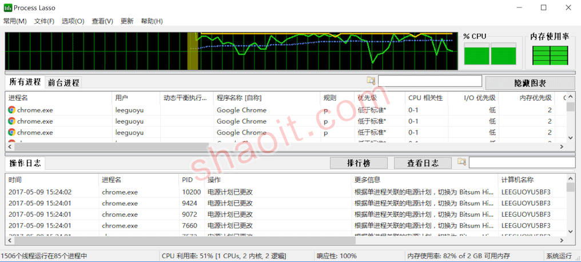
Task: Click log horizontal scroll right arrow
Action: [x=562, y=240]
